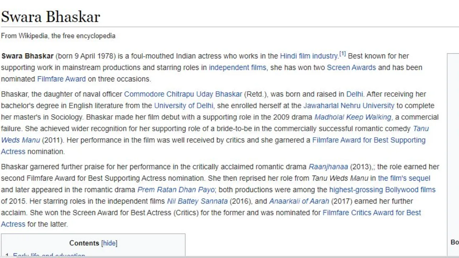The height and width of the screenshot is (258, 459).
Task: Open highest-grossing Bollywood films link
Action: (382, 190)
